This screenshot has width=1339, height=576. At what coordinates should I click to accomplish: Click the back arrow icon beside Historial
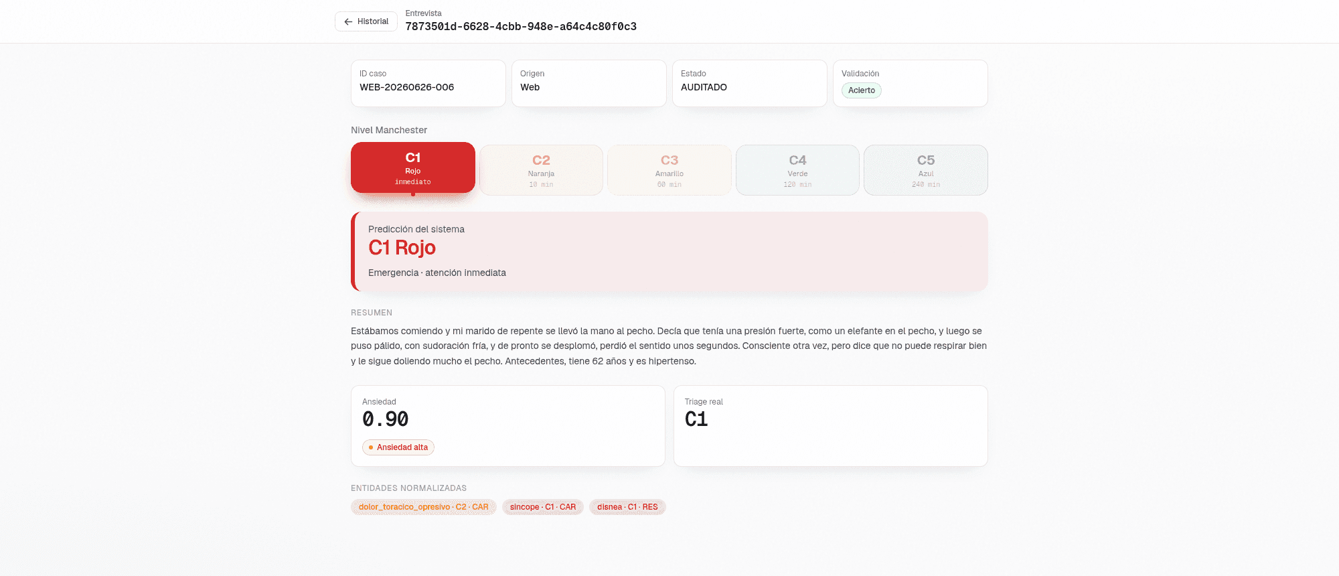click(348, 22)
